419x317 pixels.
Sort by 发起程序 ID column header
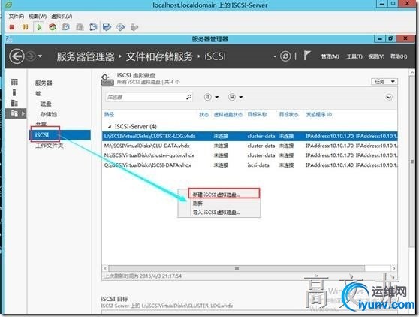pyautogui.click(x=319, y=115)
